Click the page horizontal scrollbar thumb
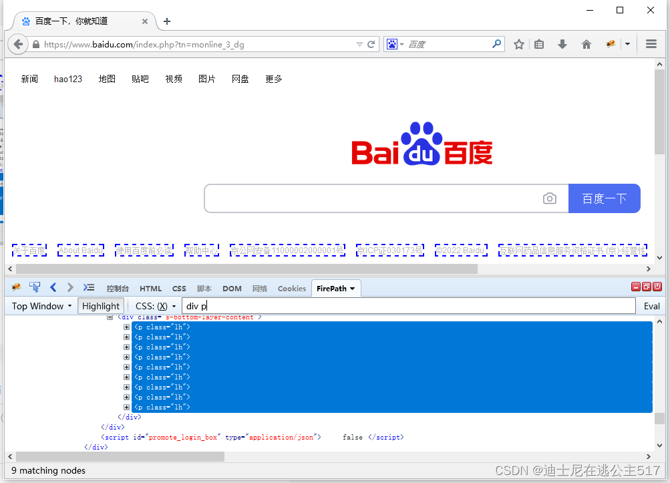 click(246, 269)
